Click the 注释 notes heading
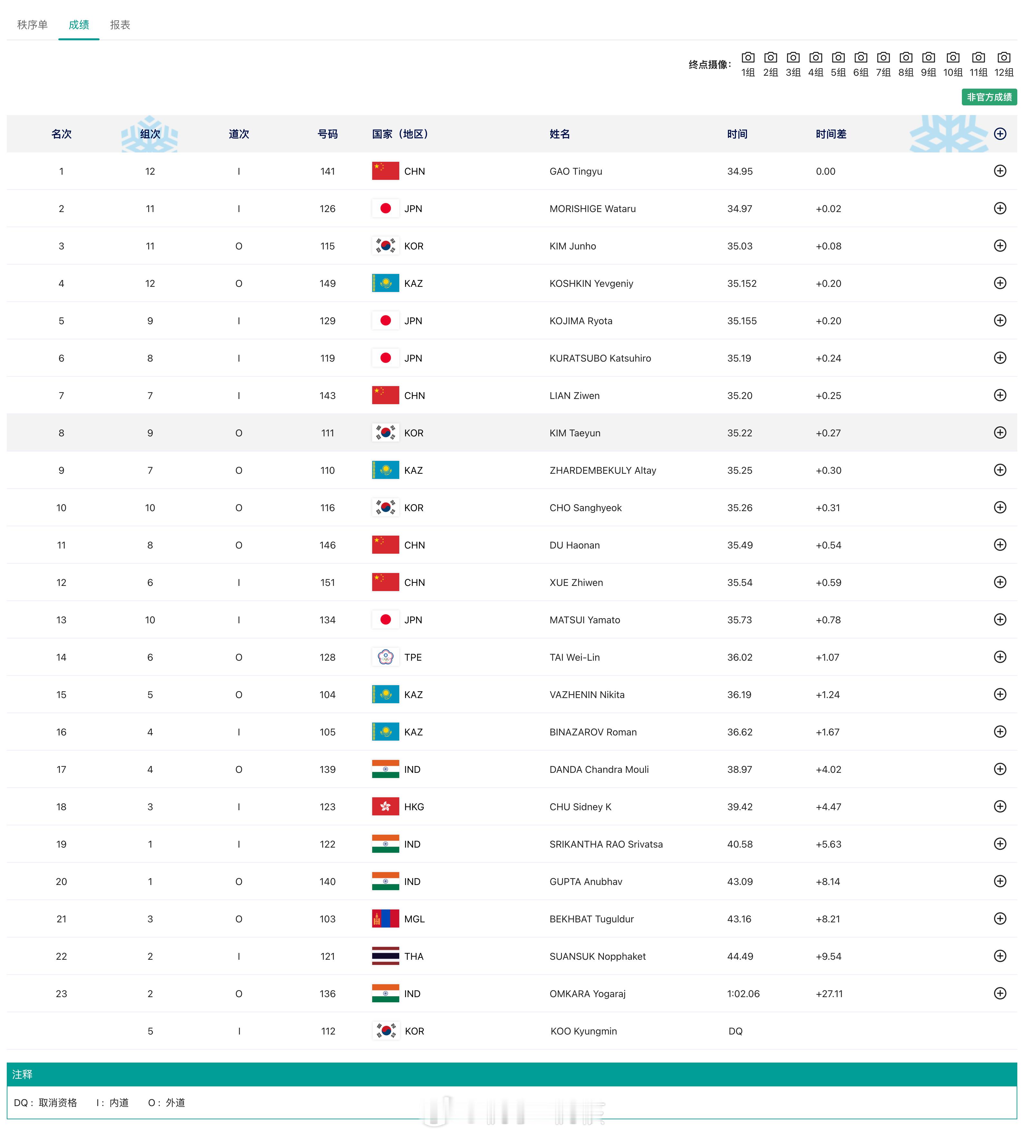The width and height of the screenshot is (1026, 1137). pos(23,1074)
